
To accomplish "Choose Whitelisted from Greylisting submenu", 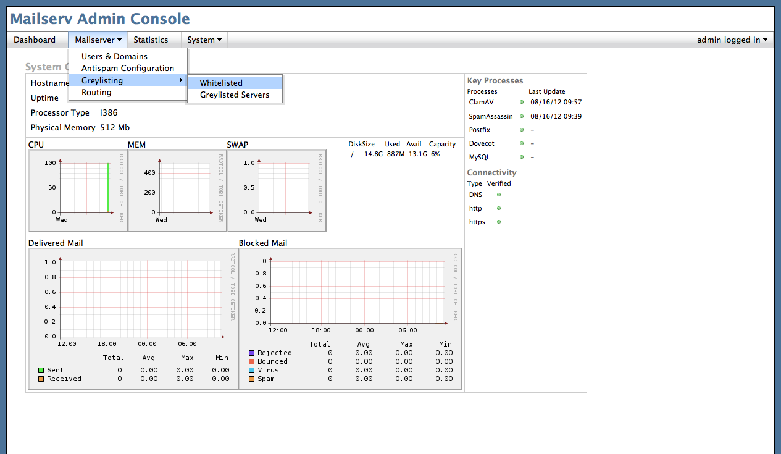I will (x=235, y=83).
